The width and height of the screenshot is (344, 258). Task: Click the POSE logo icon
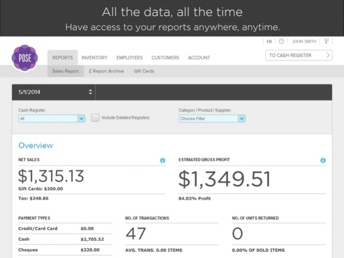click(25, 58)
